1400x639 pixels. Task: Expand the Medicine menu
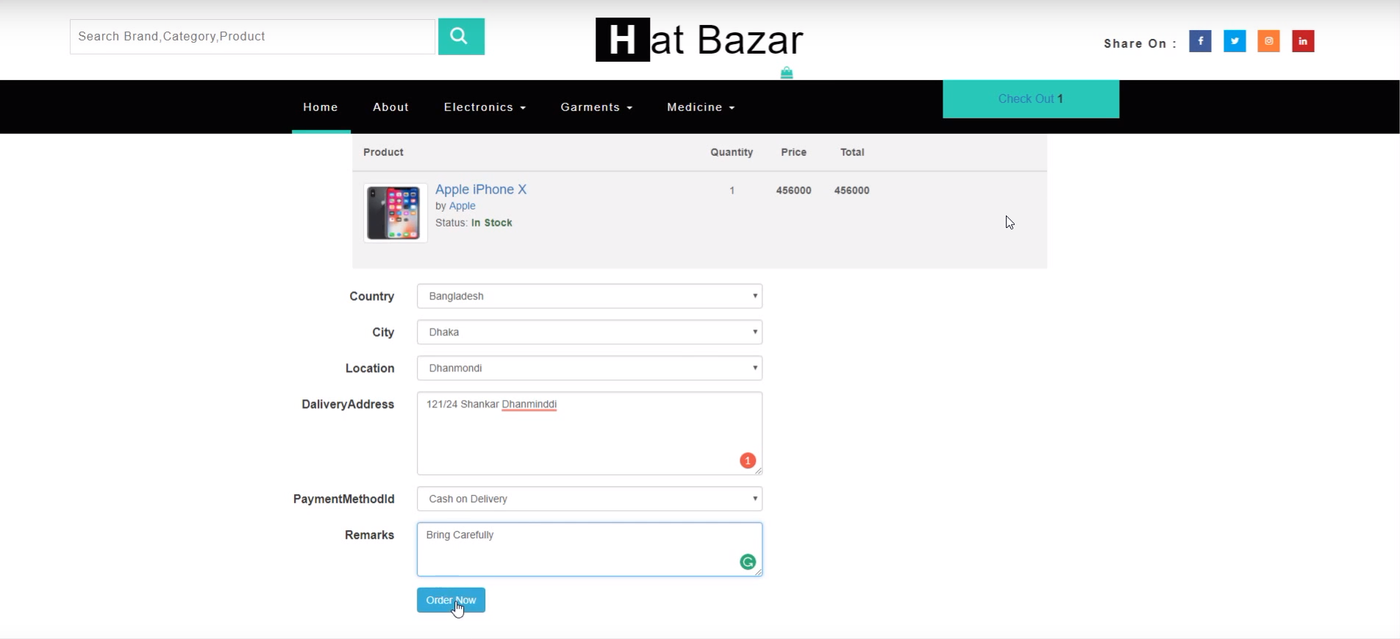(701, 107)
